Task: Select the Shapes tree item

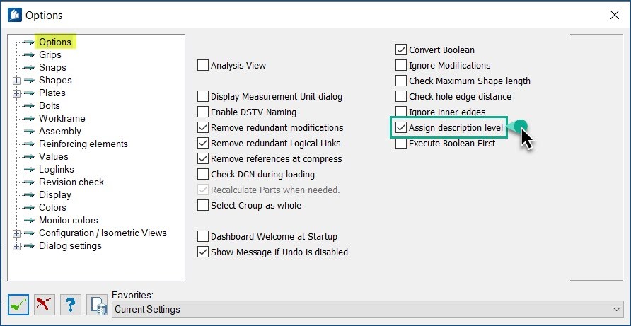Action: (x=55, y=80)
